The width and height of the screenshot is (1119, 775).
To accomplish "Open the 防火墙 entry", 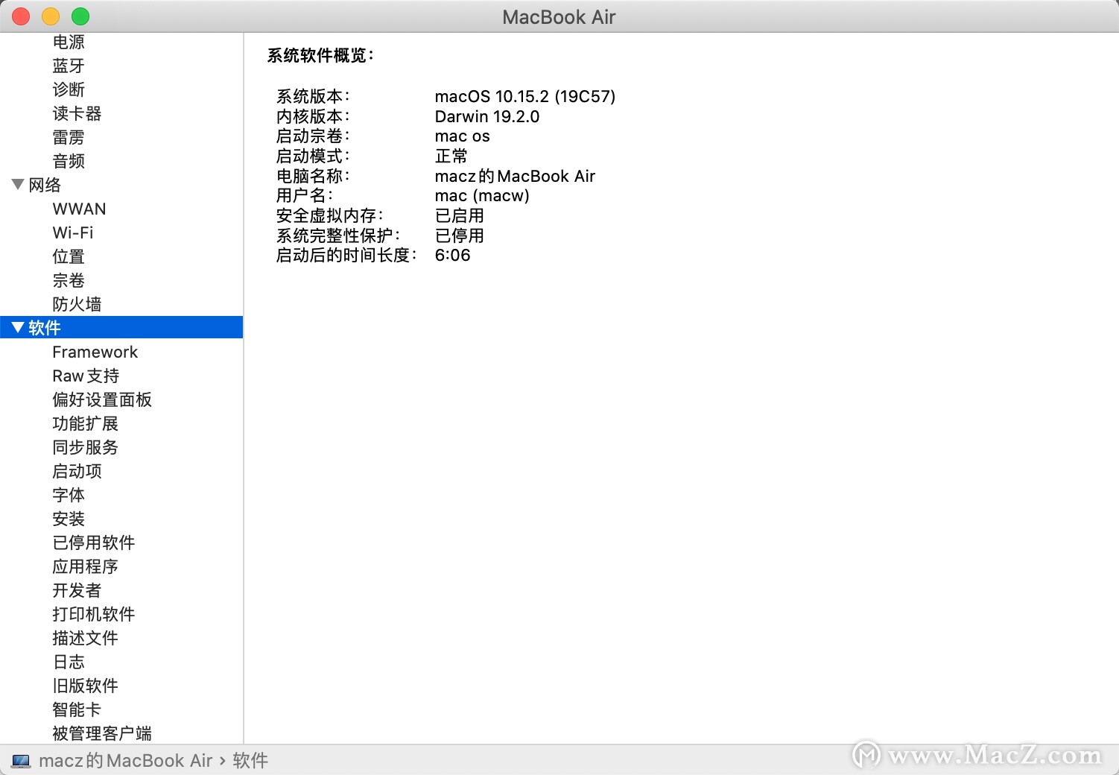I will 77,304.
